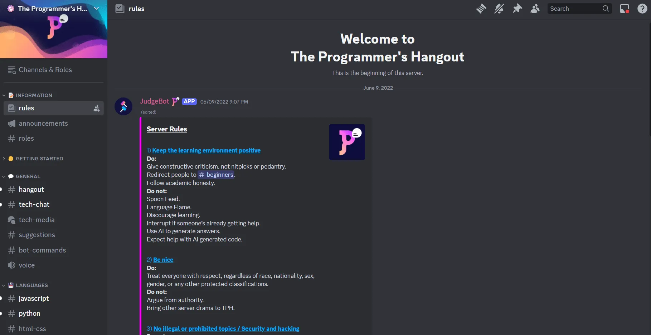Click the hash icon beside javascript
This screenshot has height=335, width=651.
click(12, 299)
